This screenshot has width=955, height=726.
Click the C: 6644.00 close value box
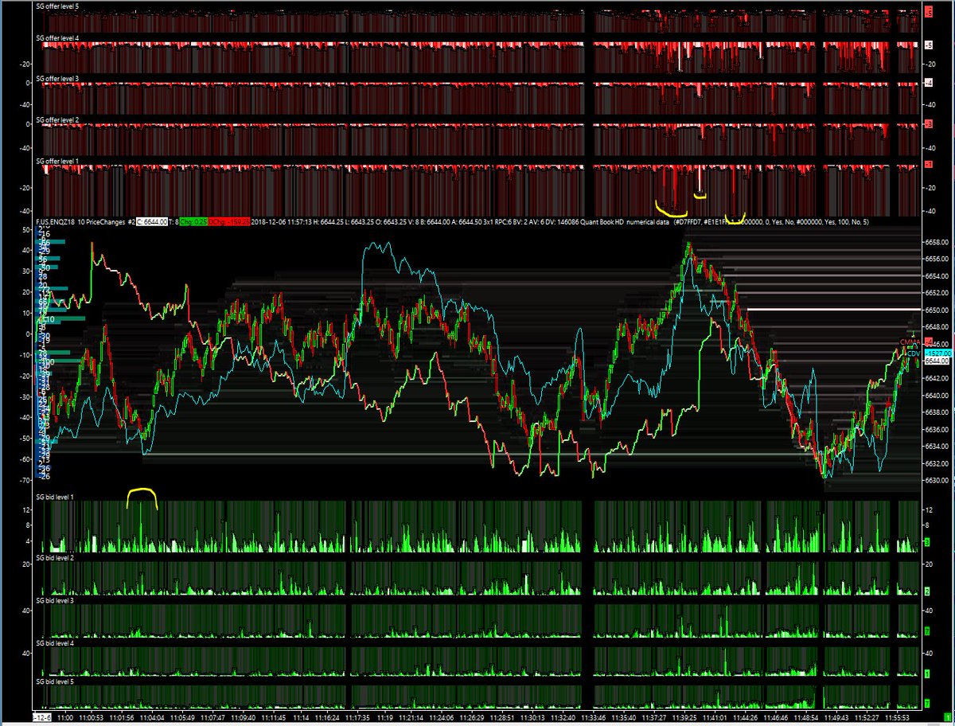pyautogui.click(x=151, y=222)
